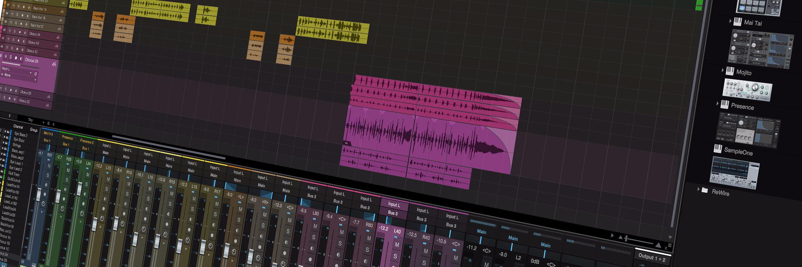Click the SampleOne plugin thumbnail
This screenshot has height=267, width=802.
[x=735, y=173]
